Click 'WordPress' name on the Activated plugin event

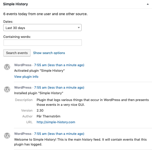point(23,65)
